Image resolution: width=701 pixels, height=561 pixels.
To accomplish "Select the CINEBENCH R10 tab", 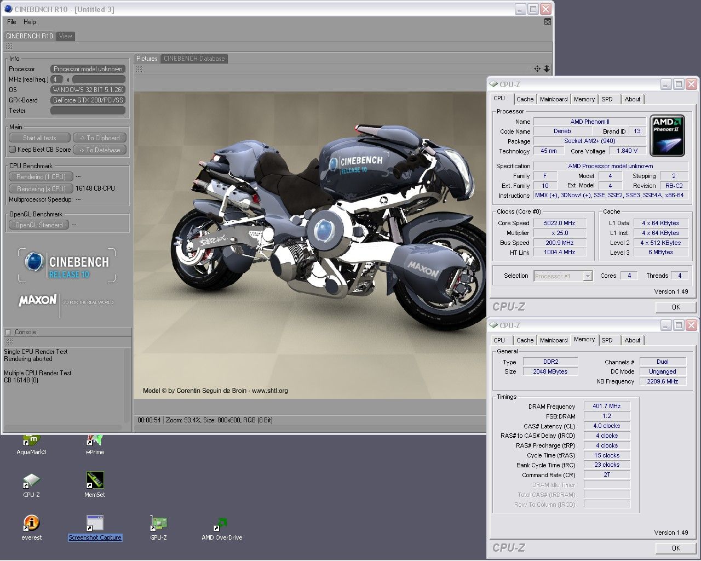I will point(30,36).
